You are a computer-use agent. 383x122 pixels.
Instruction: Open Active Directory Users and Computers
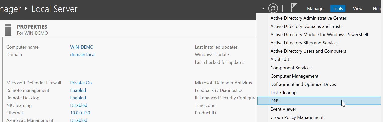[308, 51]
